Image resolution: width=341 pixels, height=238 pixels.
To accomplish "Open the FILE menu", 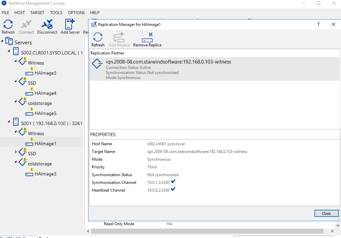I will coord(6,13).
